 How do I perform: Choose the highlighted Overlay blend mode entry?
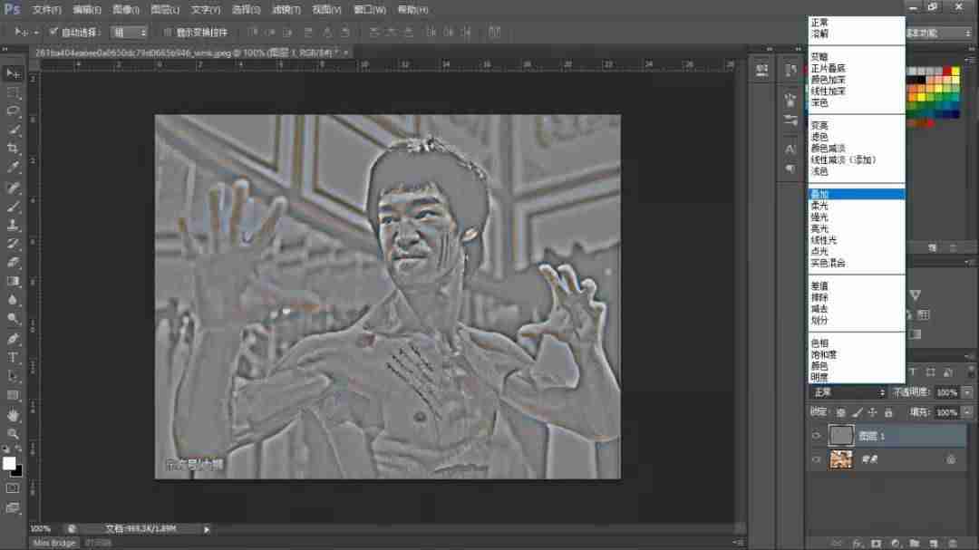coord(856,194)
